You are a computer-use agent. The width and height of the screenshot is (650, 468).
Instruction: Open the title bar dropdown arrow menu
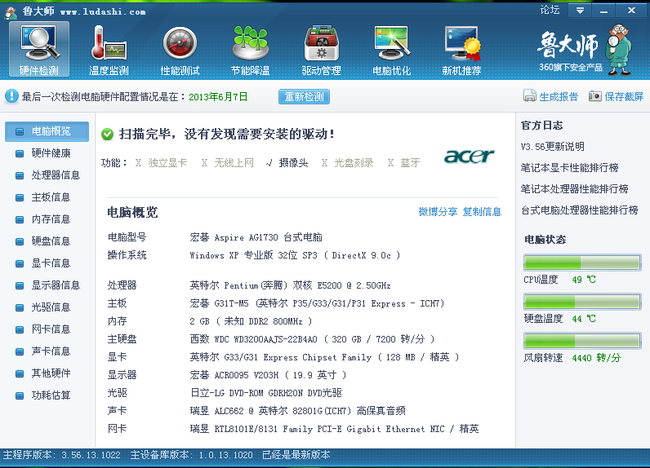click(x=580, y=11)
